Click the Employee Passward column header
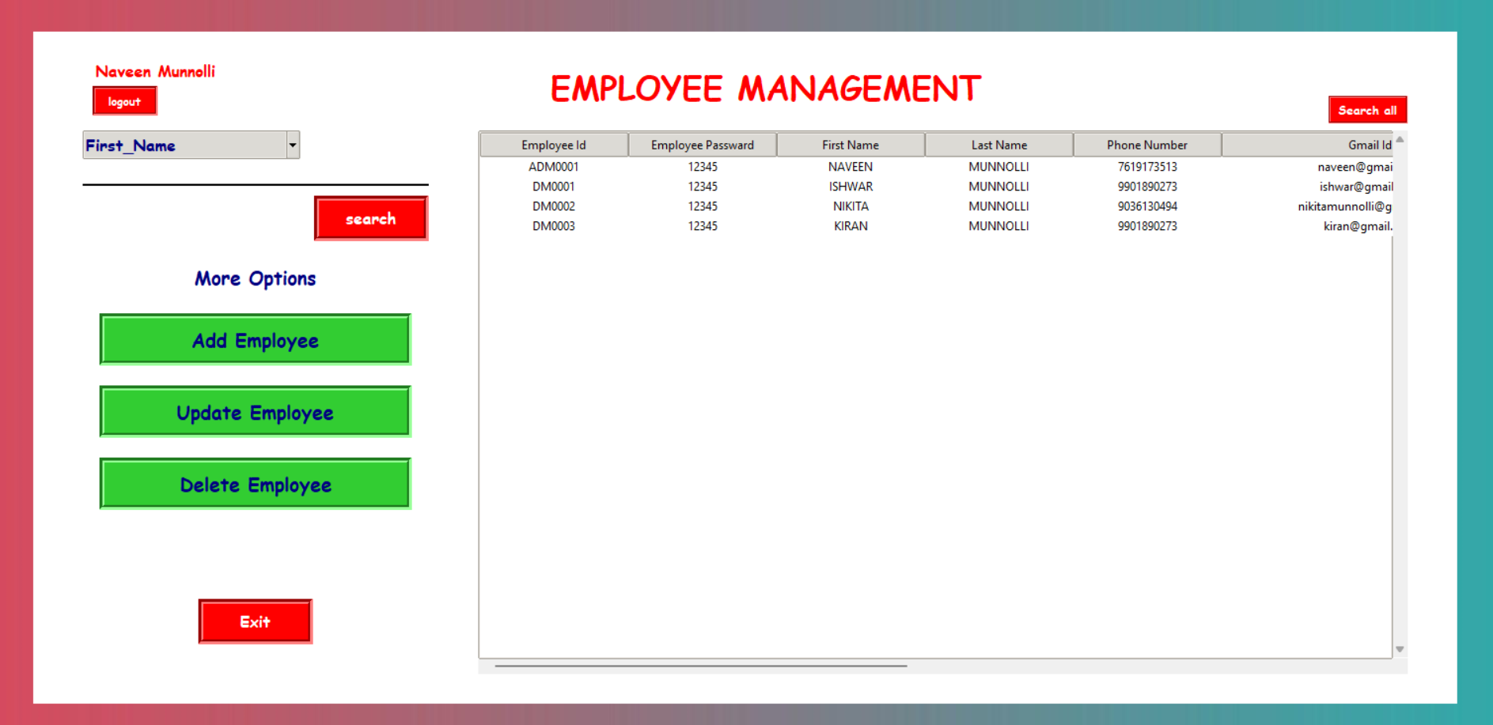 click(703, 145)
